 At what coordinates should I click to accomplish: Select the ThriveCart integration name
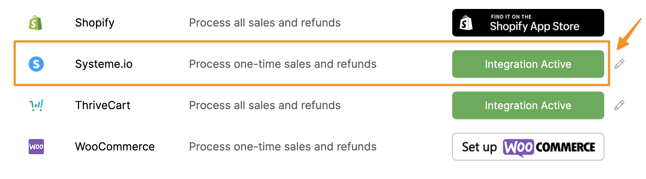click(x=103, y=105)
